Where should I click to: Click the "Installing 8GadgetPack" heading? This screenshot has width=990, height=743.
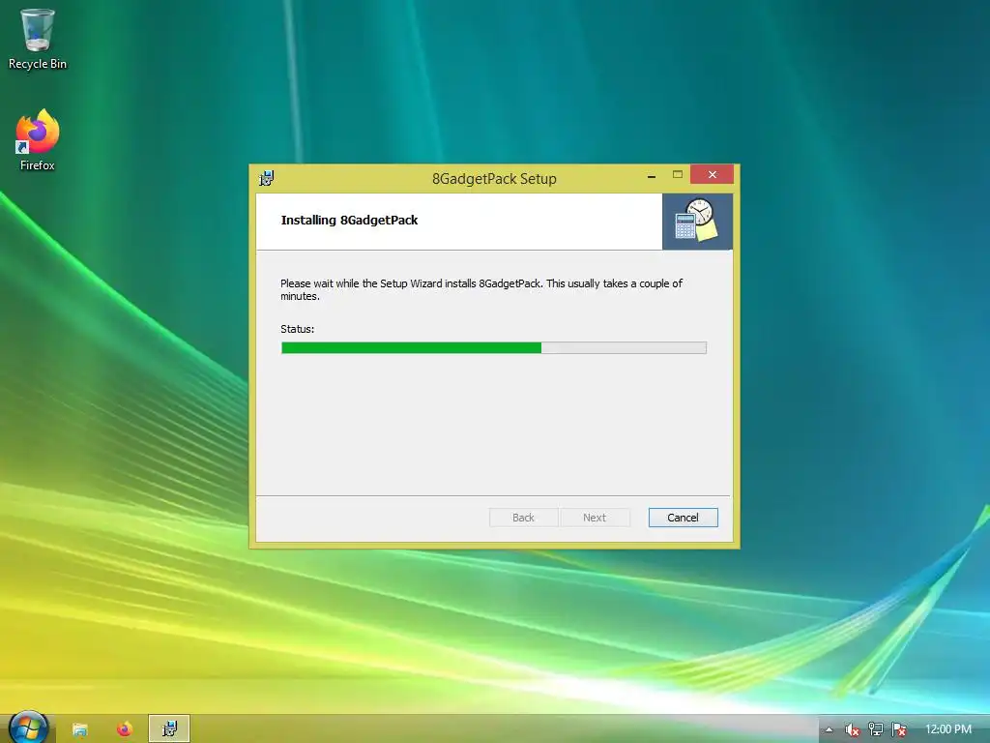click(x=349, y=220)
